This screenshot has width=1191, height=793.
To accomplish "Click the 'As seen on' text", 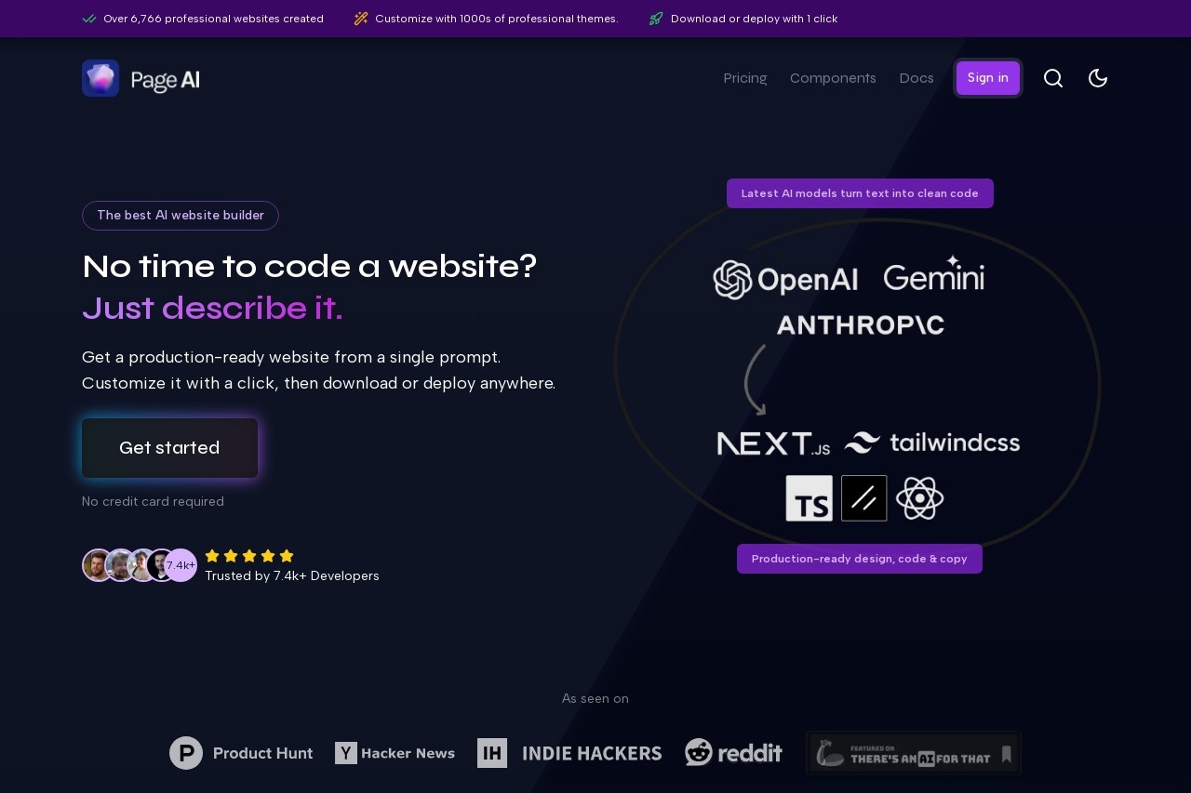I will pos(595,698).
